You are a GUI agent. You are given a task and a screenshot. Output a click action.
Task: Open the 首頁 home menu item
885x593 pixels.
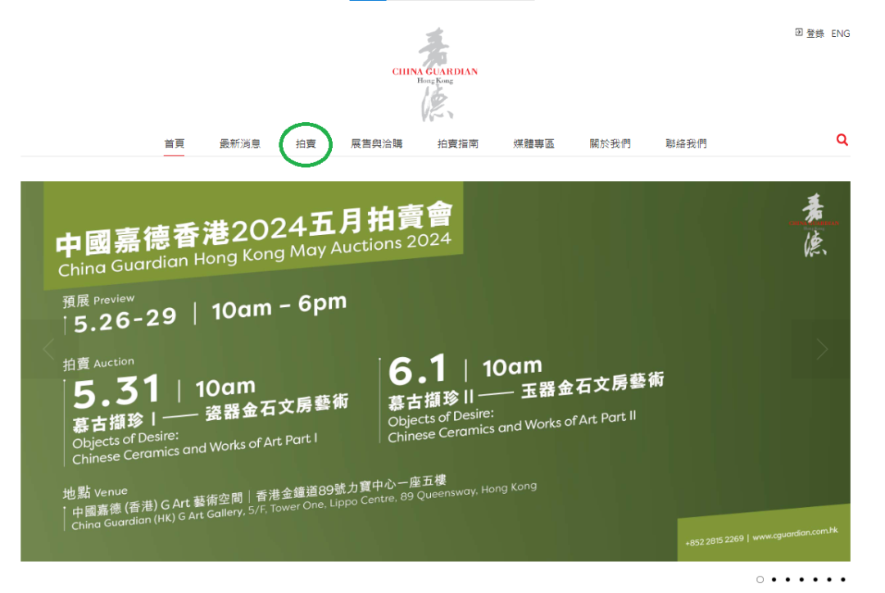[175, 144]
